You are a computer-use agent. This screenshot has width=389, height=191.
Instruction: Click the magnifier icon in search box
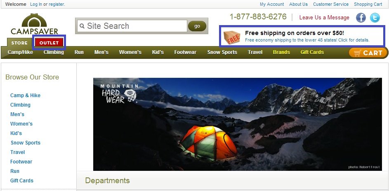[82, 26]
